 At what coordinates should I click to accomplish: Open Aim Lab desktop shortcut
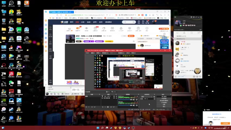coord(4,57)
